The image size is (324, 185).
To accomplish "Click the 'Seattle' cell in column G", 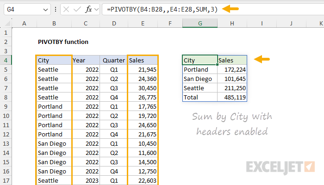I will (x=200, y=88).
